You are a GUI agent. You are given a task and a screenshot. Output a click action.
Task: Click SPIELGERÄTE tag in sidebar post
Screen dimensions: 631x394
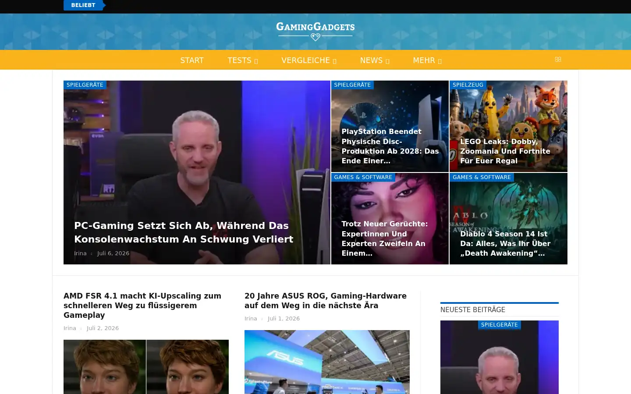[500, 325]
